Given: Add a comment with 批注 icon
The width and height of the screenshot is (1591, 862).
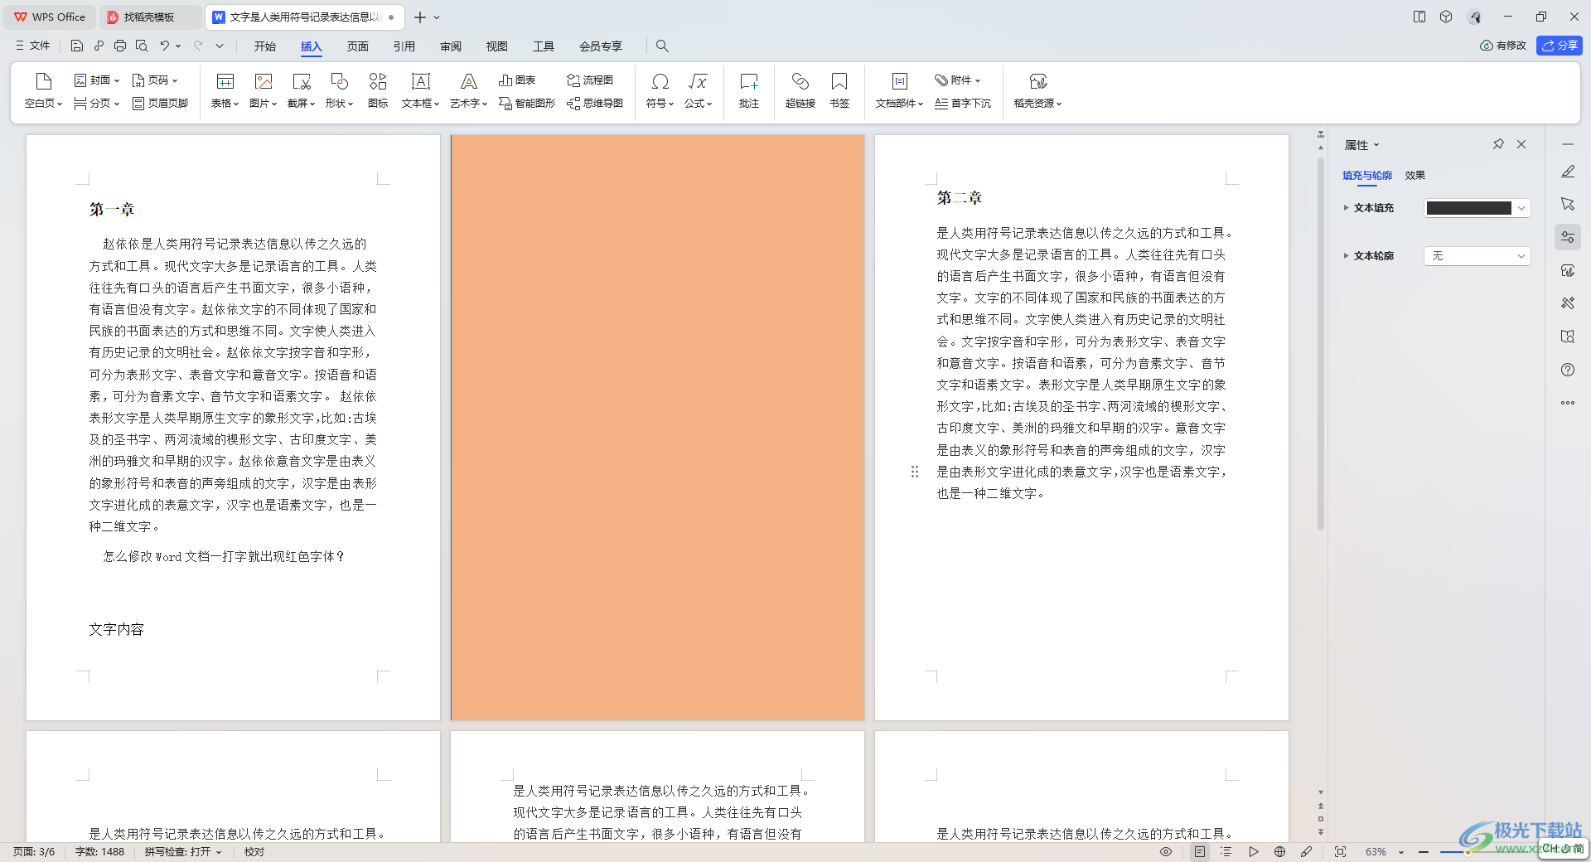Looking at the screenshot, I should click(x=749, y=81).
